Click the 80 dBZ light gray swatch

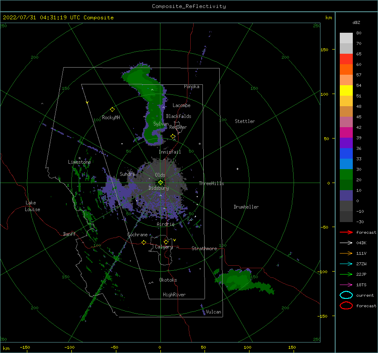(346, 38)
